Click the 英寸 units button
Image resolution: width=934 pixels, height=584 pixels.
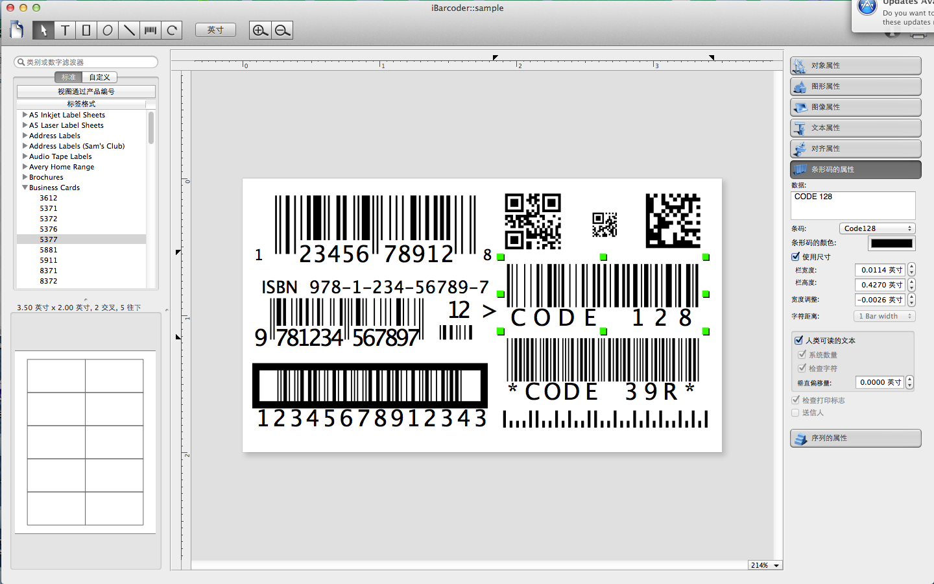(215, 30)
